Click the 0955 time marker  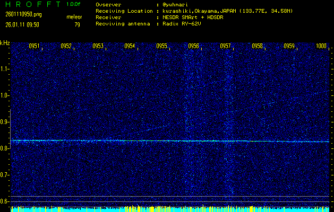click(161, 46)
